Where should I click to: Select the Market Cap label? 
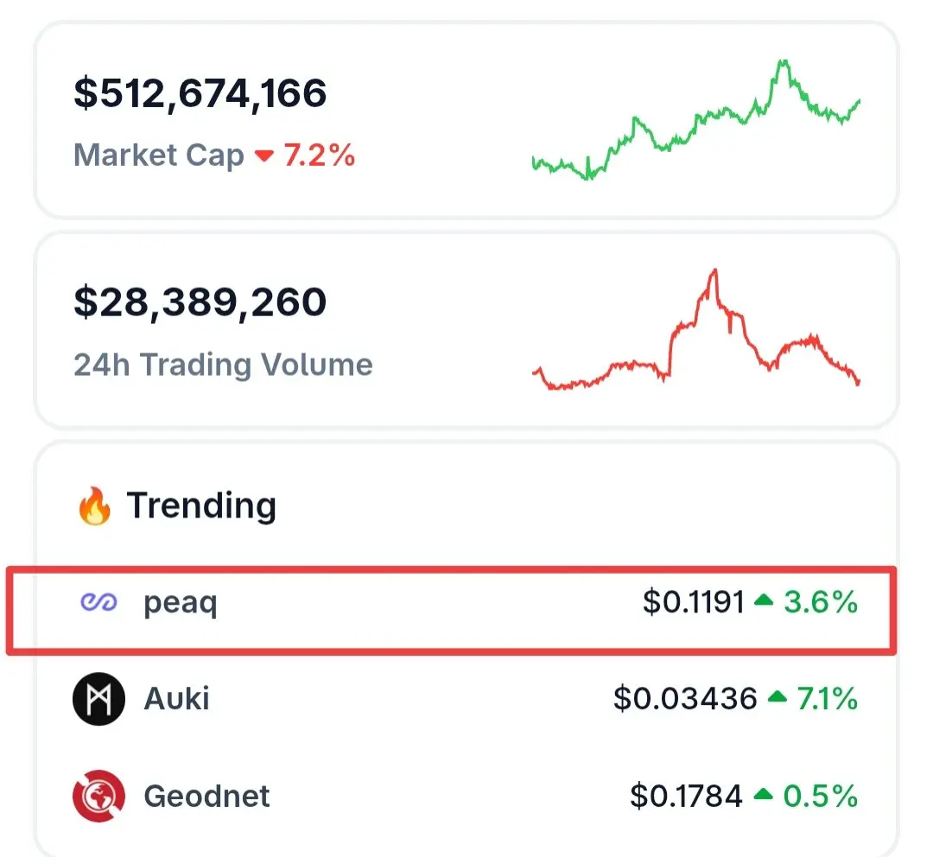click(159, 156)
